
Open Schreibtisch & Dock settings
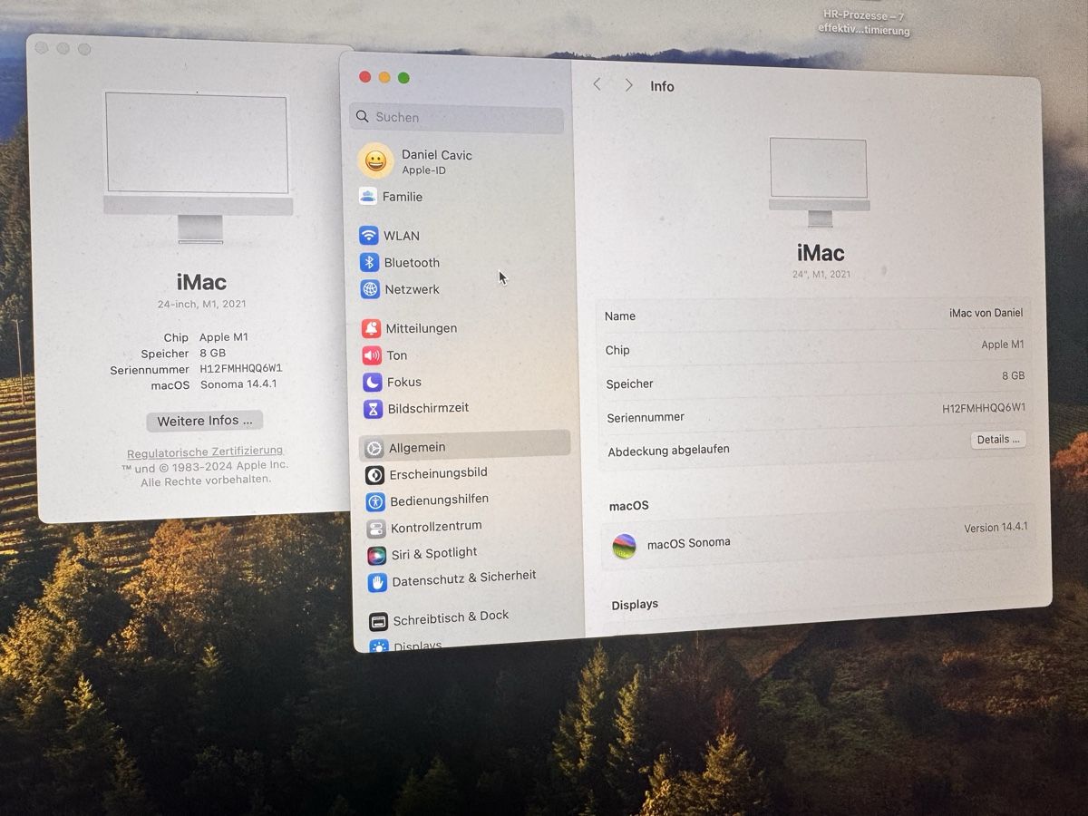pos(451,617)
